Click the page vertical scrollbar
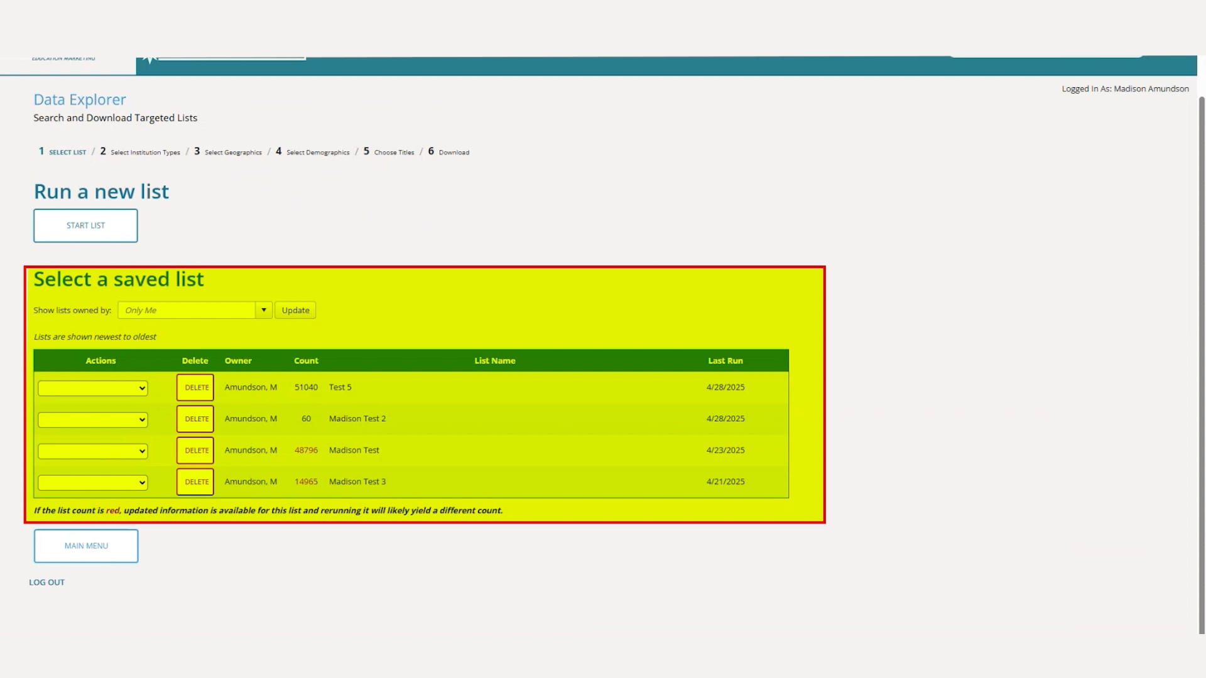The image size is (1206, 678). (x=1202, y=364)
